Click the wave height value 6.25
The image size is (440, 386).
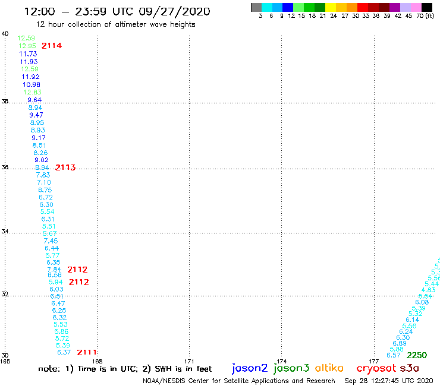[x=59, y=311]
